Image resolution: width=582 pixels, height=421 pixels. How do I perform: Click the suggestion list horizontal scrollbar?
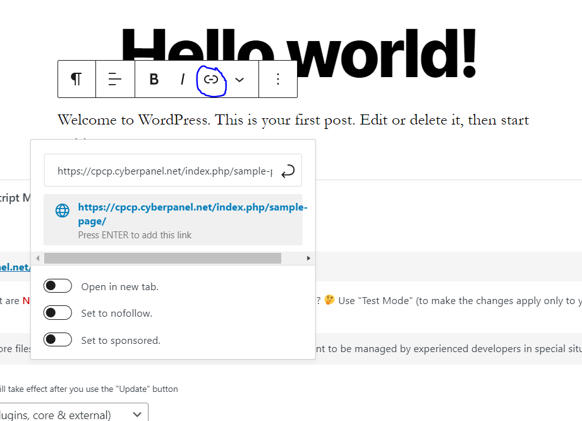click(162, 258)
